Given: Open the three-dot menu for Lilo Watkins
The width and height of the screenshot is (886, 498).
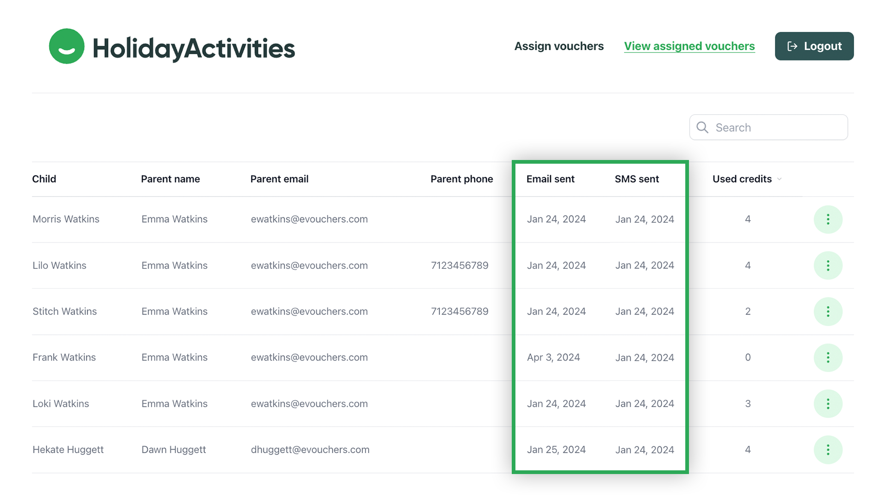Looking at the screenshot, I should pyautogui.click(x=828, y=266).
